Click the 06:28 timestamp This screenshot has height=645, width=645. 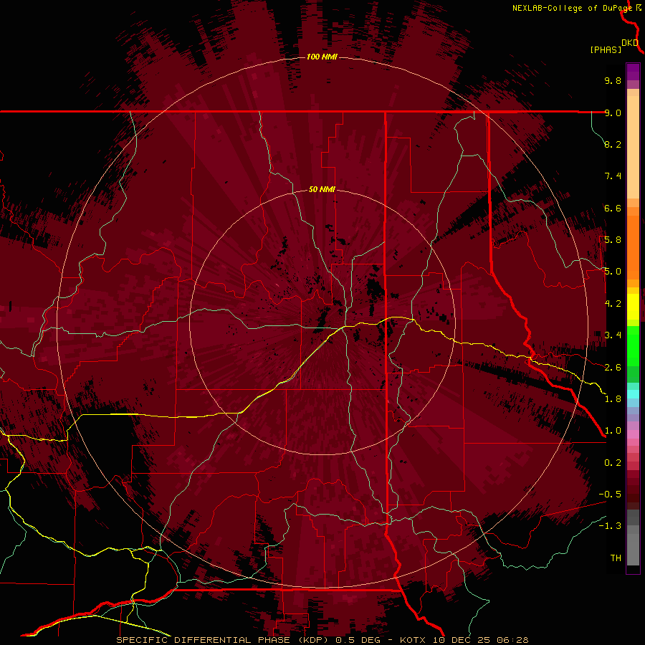[512, 640]
